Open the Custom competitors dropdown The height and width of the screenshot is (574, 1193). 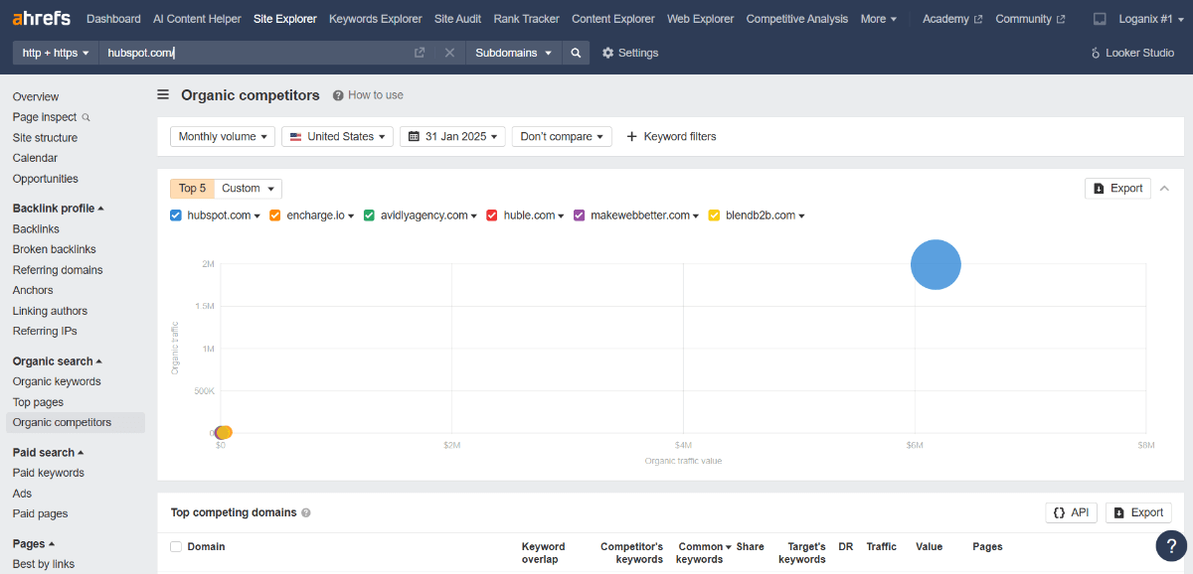click(249, 189)
